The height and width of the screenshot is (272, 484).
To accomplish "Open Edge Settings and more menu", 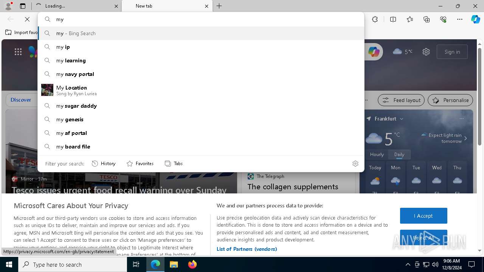I will (460, 19).
